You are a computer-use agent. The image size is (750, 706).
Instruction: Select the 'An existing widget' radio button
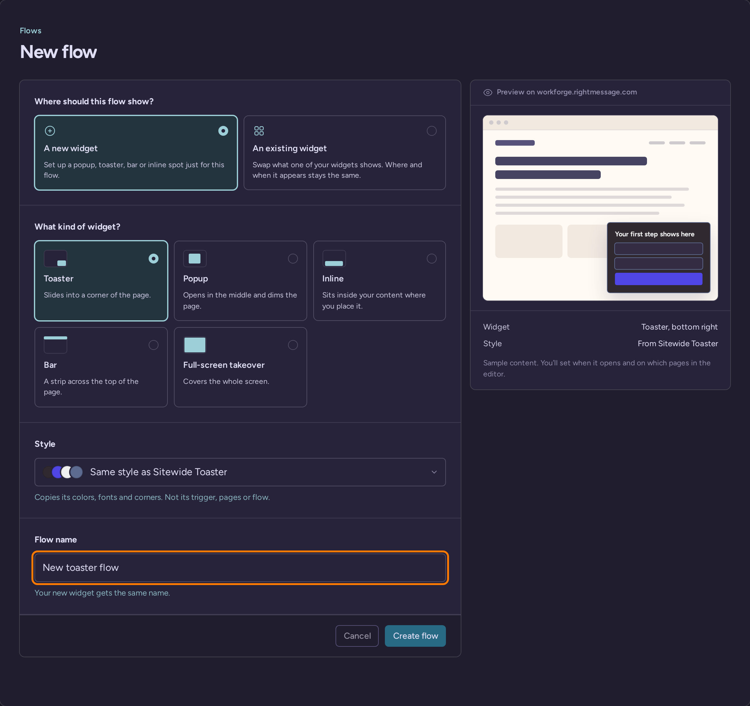[432, 131]
